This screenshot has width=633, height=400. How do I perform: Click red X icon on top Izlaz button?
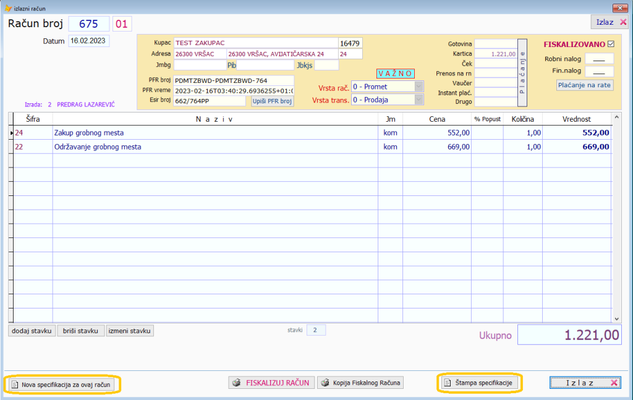622,22
